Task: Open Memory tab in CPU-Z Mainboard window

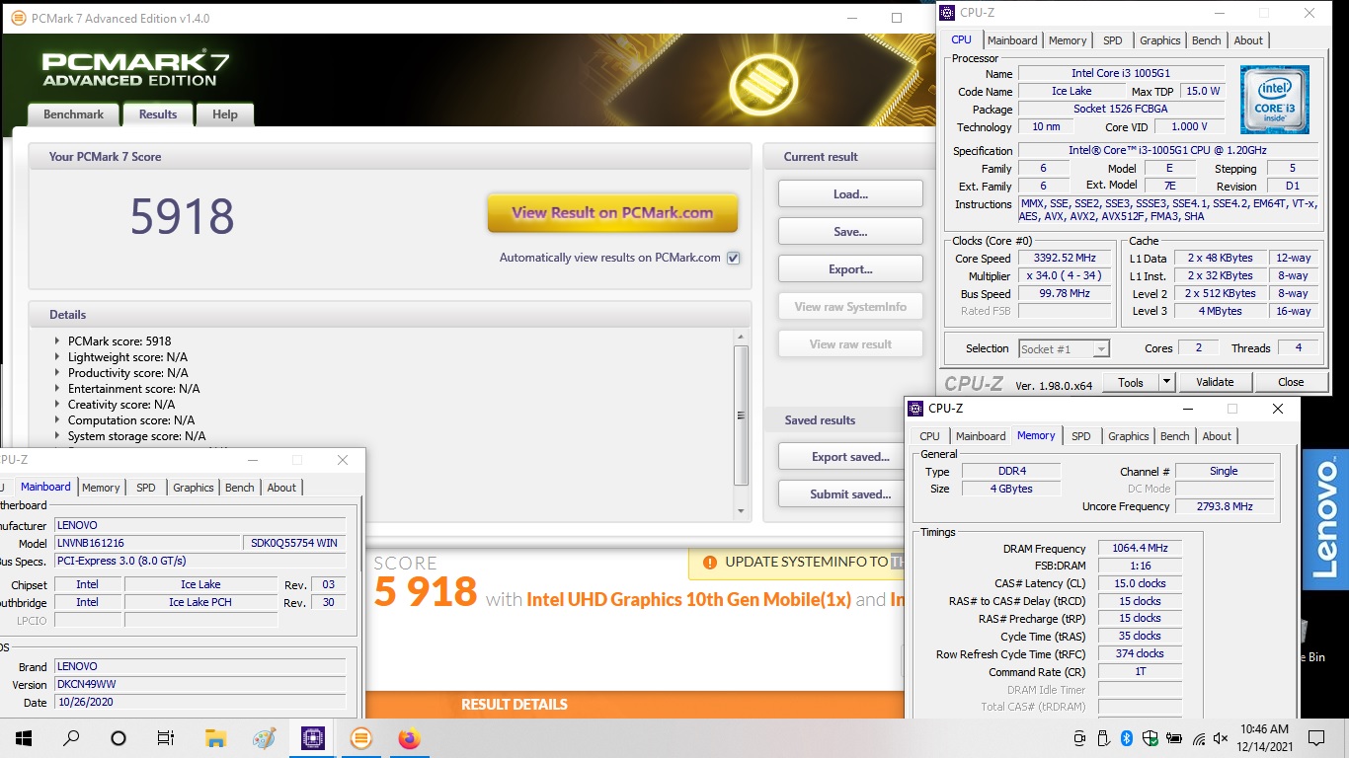Action: click(101, 488)
